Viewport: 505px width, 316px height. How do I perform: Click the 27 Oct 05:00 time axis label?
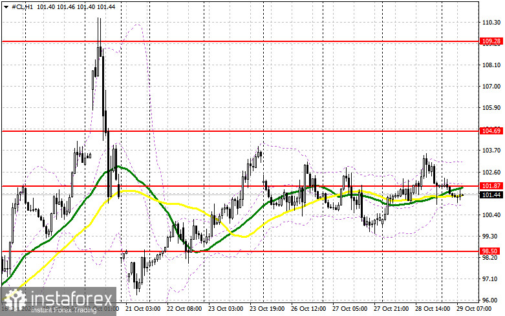pos(350,309)
